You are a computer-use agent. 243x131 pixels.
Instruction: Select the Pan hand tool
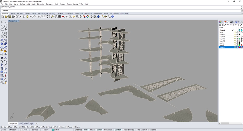click(34, 17)
